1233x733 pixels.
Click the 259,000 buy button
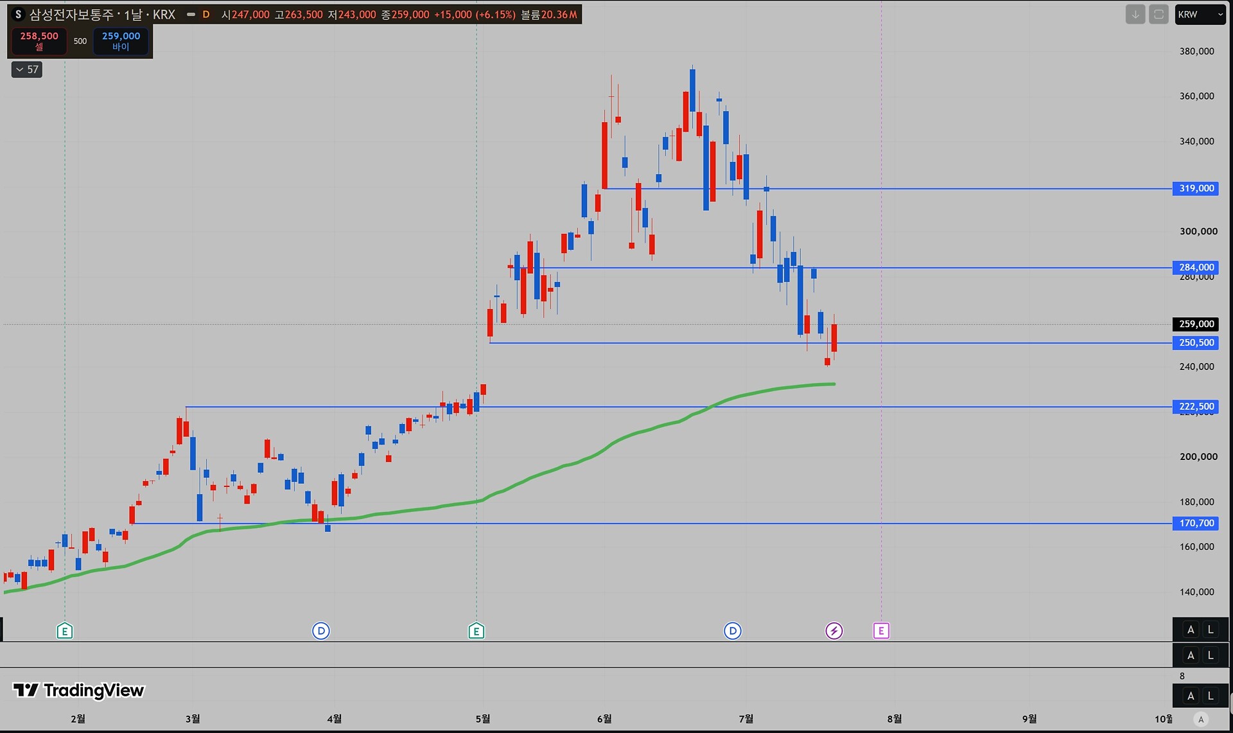pyautogui.click(x=121, y=41)
